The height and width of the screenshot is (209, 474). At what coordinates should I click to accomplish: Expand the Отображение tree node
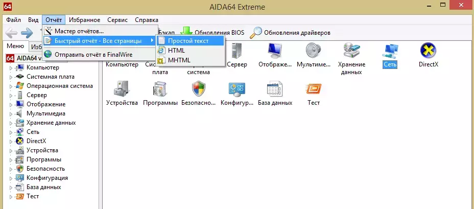coord(11,105)
